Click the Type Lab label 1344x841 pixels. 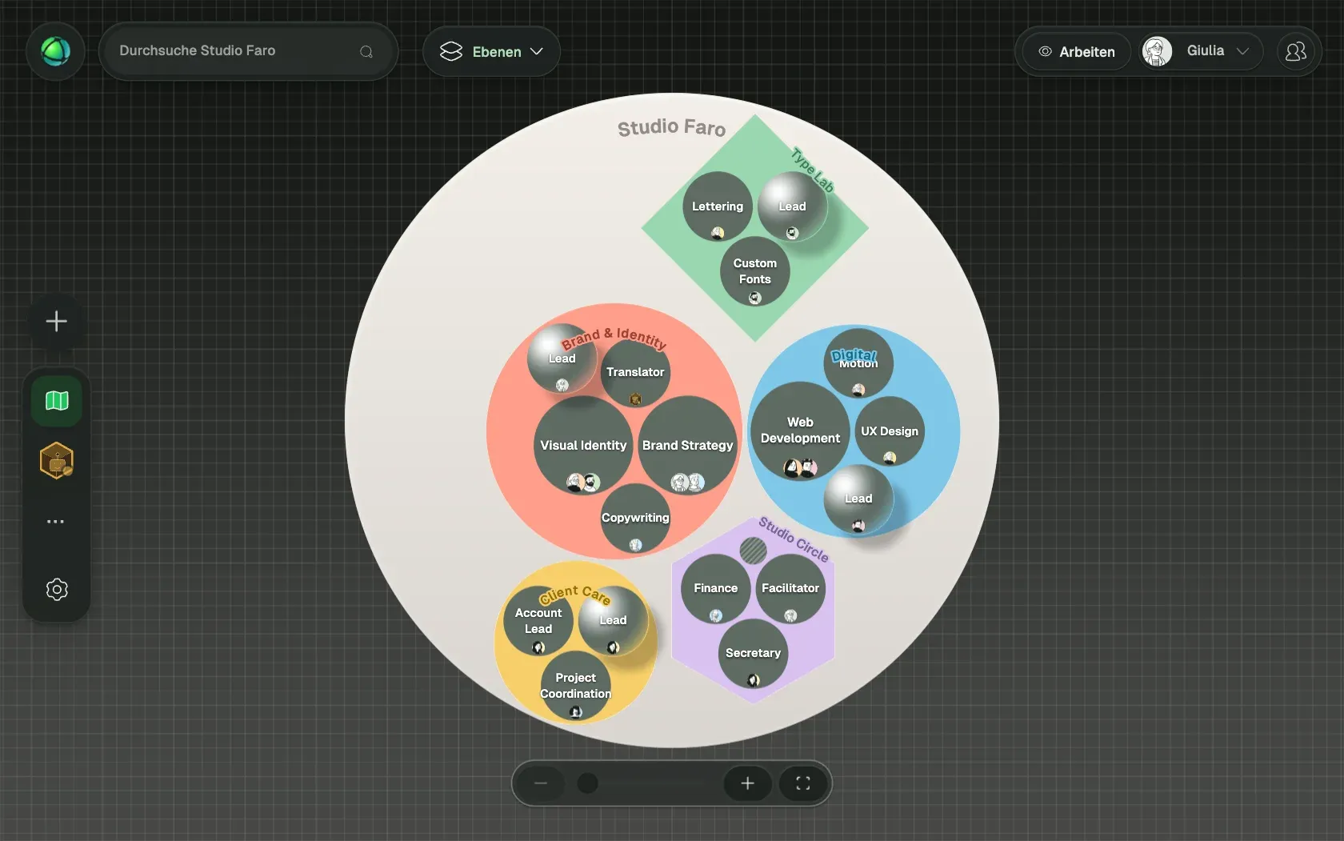click(813, 170)
